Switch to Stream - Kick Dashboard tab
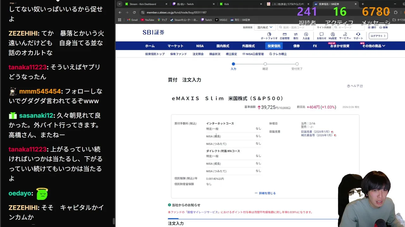 click(146, 4)
